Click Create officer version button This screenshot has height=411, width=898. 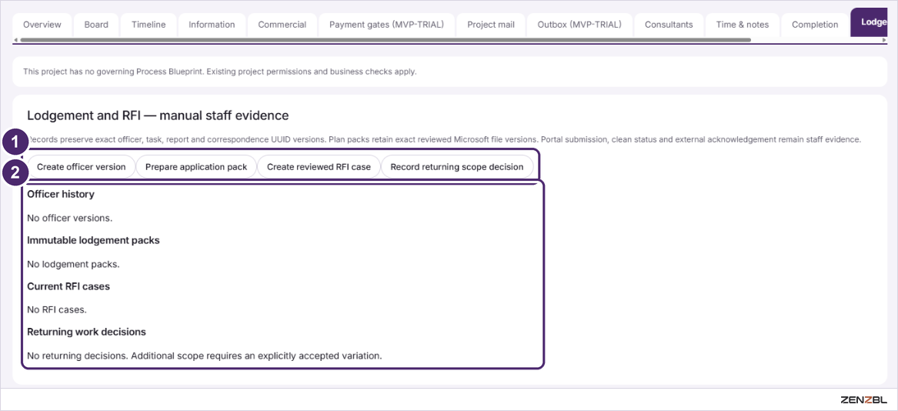[82, 167]
